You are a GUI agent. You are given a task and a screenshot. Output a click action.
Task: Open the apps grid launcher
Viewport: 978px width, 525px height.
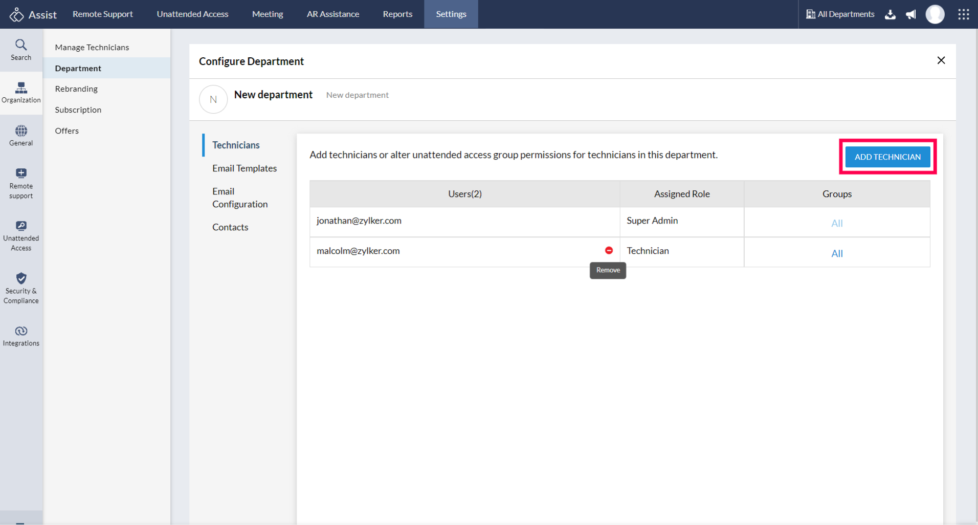coord(963,14)
